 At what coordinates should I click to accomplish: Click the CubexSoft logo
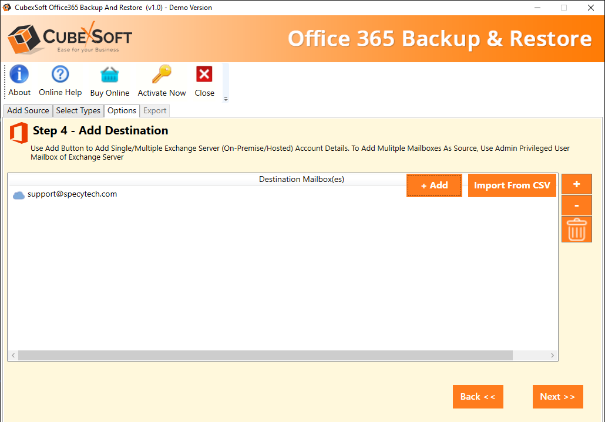point(70,39)
